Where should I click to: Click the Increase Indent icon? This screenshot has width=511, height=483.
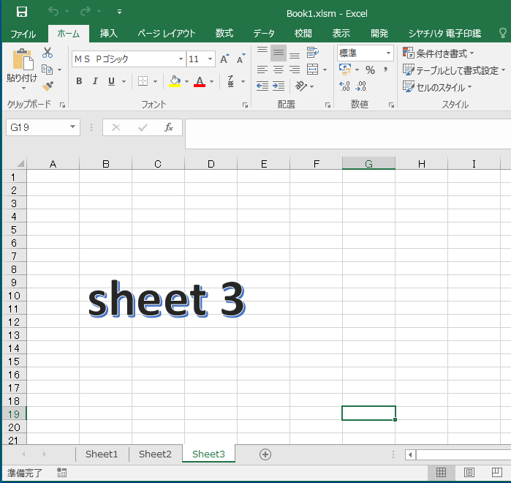coord(279,86)
